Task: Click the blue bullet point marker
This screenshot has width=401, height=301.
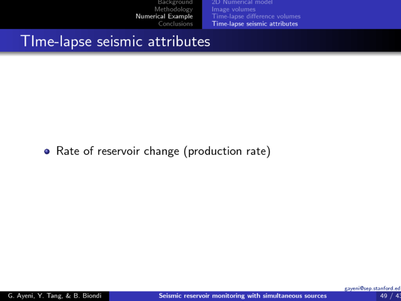Action: pos(47,152)
